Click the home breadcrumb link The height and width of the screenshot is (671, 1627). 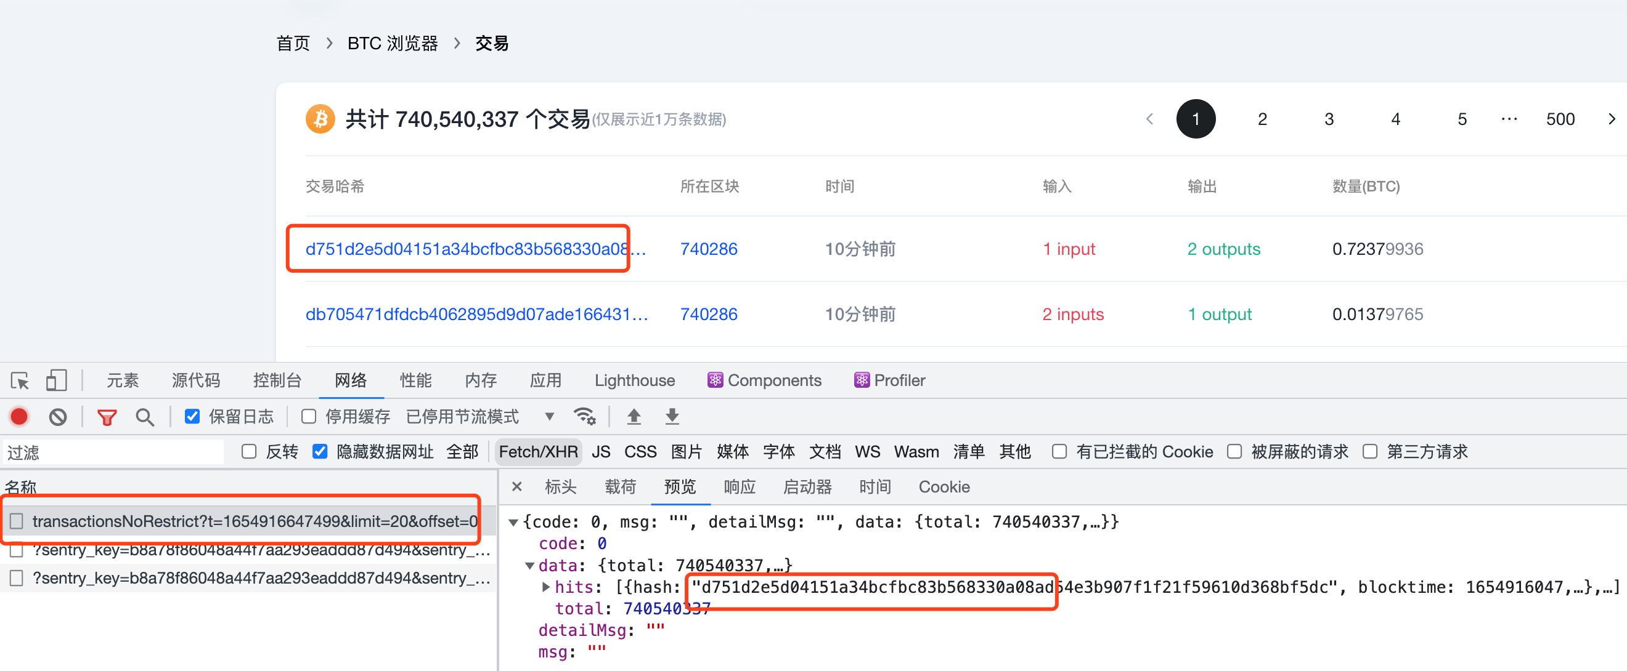(x=293, y=43)
